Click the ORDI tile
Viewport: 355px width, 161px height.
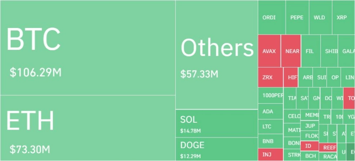[272, 17]
